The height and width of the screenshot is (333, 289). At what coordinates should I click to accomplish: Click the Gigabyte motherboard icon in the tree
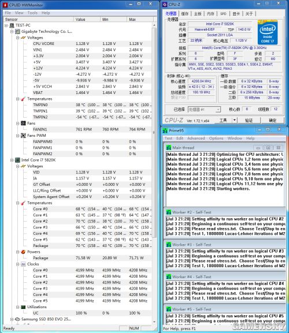pyautogui.click(x=17, y=31)
